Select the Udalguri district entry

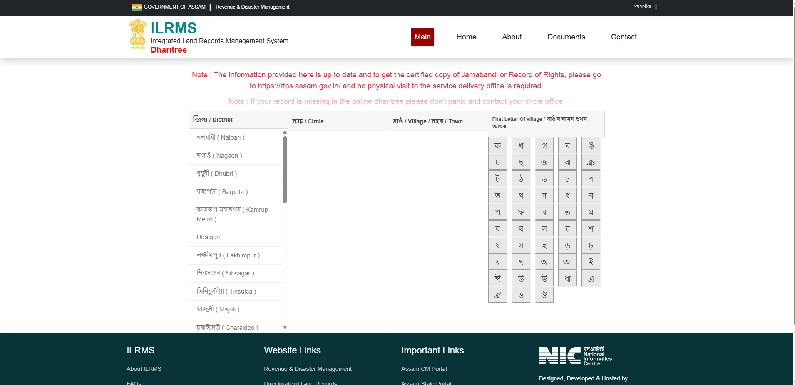point(208,237)
